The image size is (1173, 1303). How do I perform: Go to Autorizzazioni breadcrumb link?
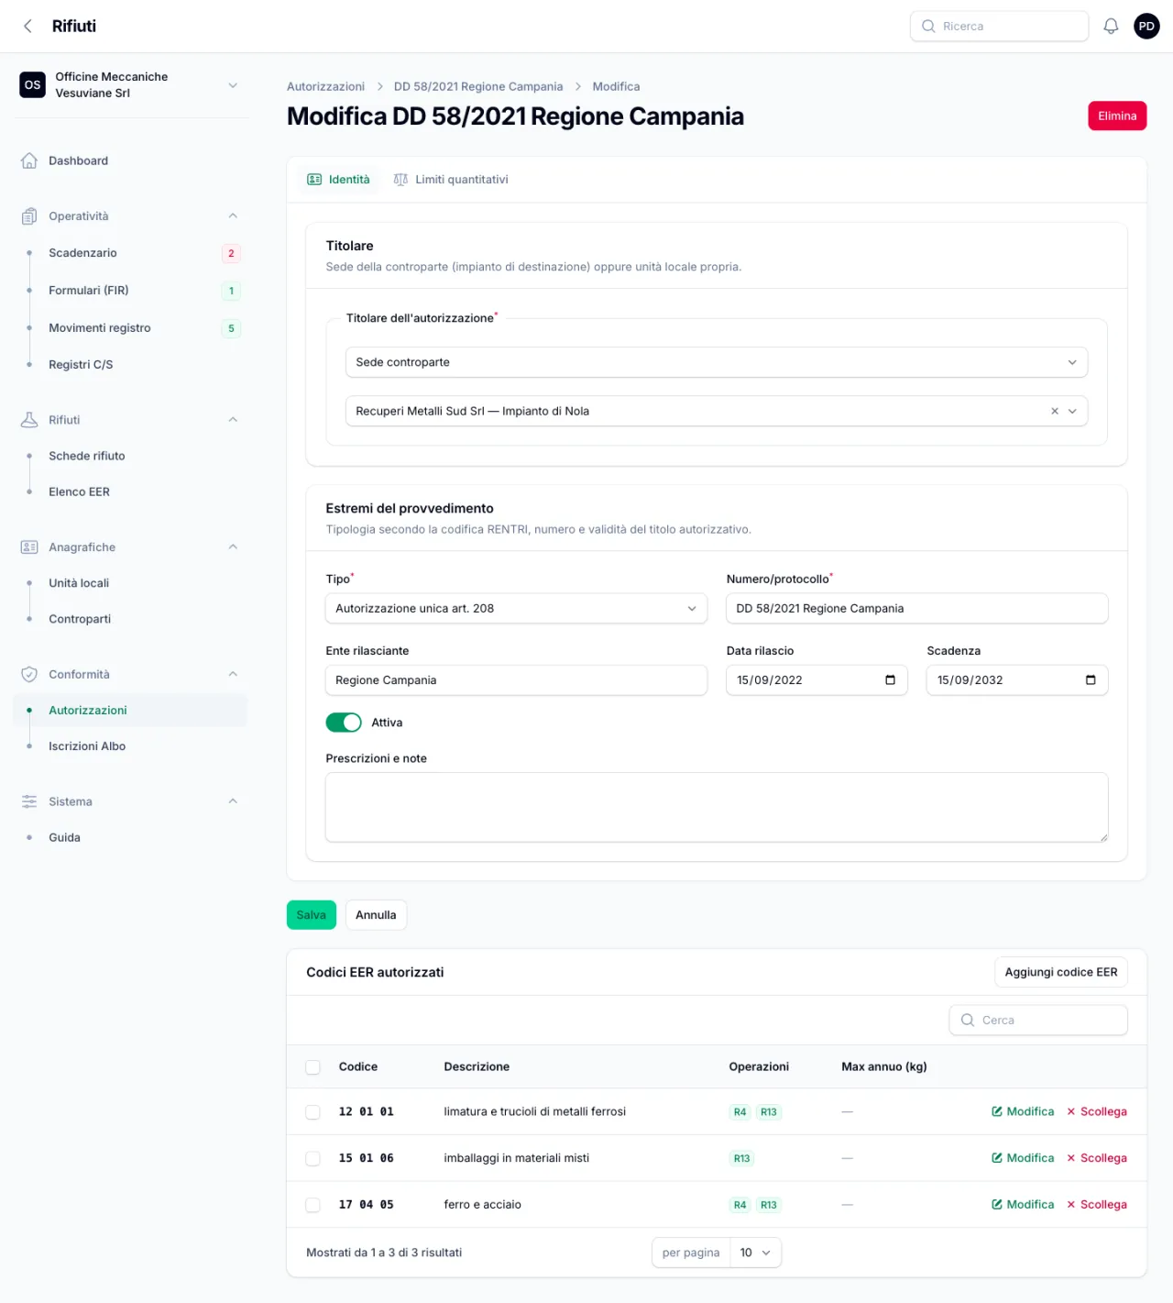coord(325,87)
